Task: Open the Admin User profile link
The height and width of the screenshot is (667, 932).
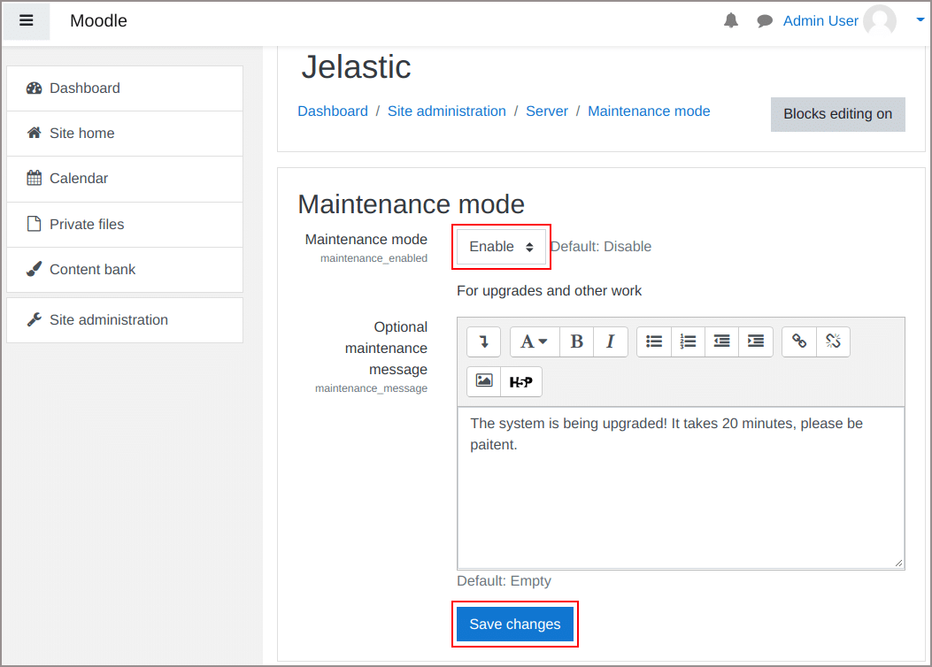Action: pos(820,20)
